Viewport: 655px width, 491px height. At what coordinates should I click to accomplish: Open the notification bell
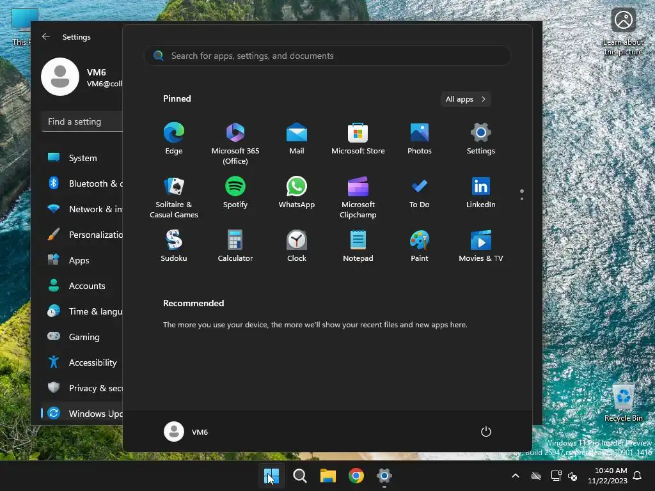(x=637, y=476)
